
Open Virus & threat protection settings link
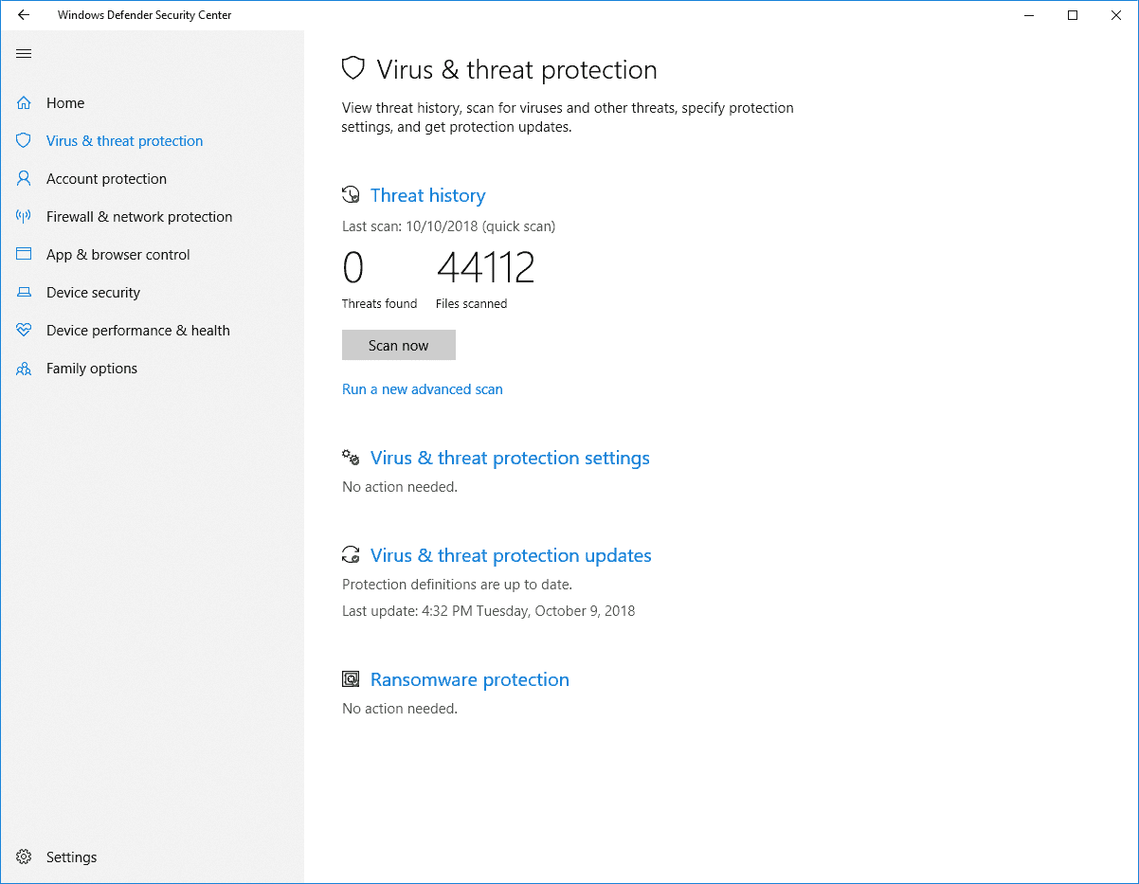[509, 458]
